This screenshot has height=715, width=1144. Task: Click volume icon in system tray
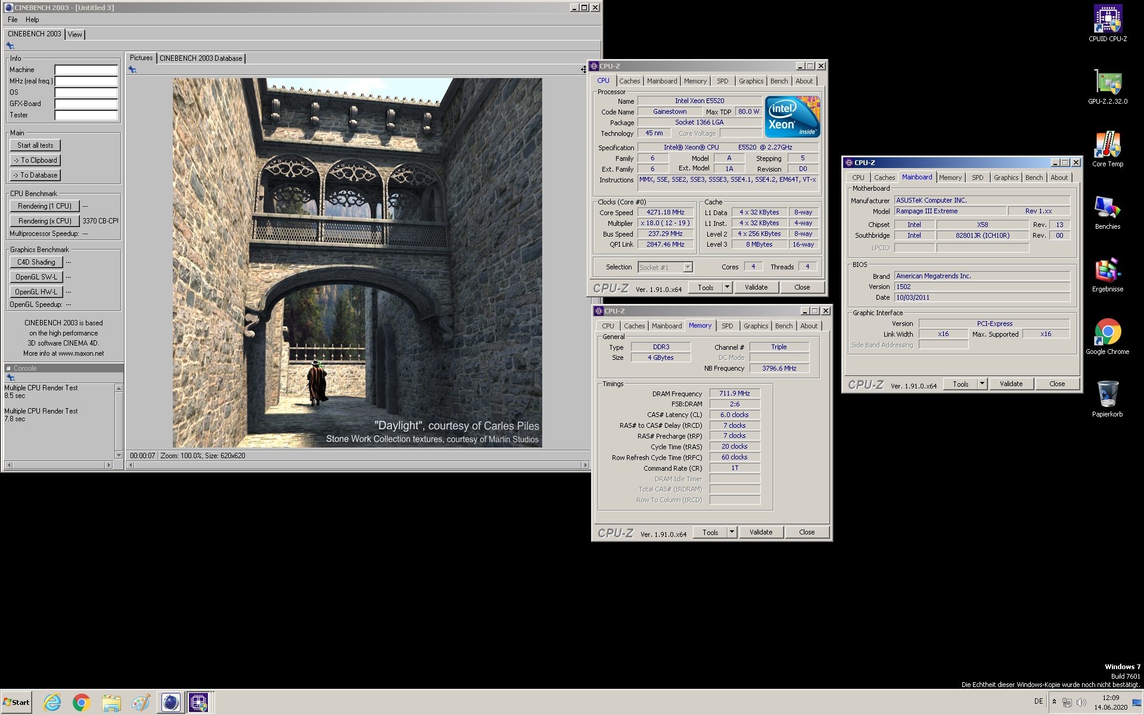(x=1081, y=702)
